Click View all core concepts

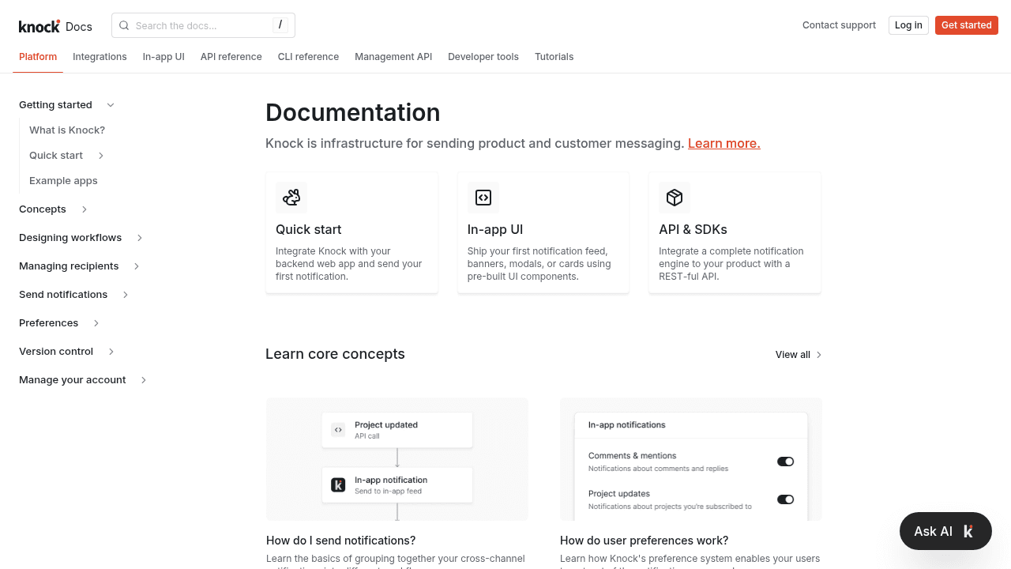tap(799, 355)
